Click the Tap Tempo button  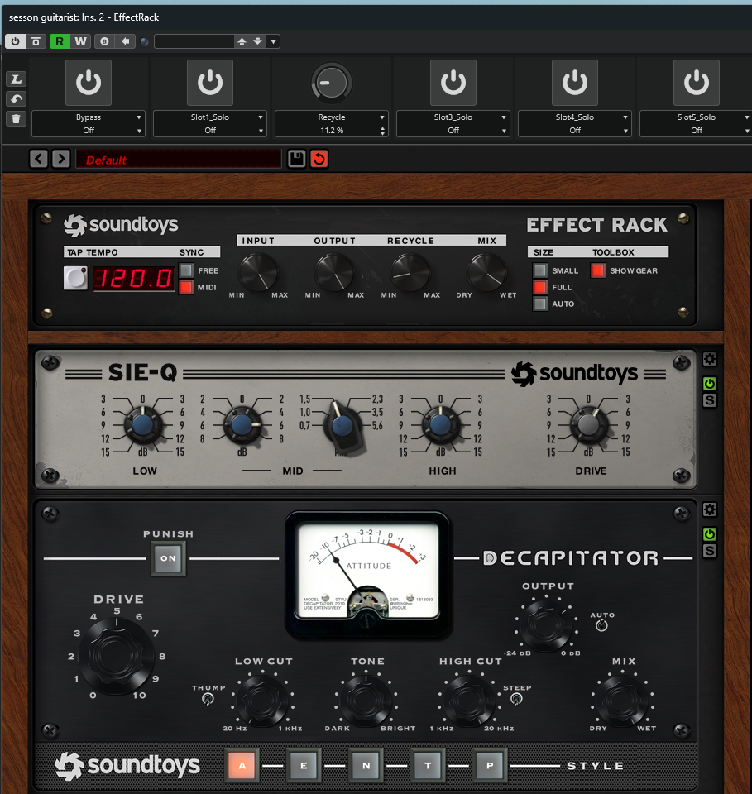(75, 278)
